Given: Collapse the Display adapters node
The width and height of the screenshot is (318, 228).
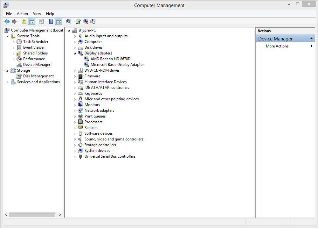Looking at the screenshot, I should [x=75, y=53].
